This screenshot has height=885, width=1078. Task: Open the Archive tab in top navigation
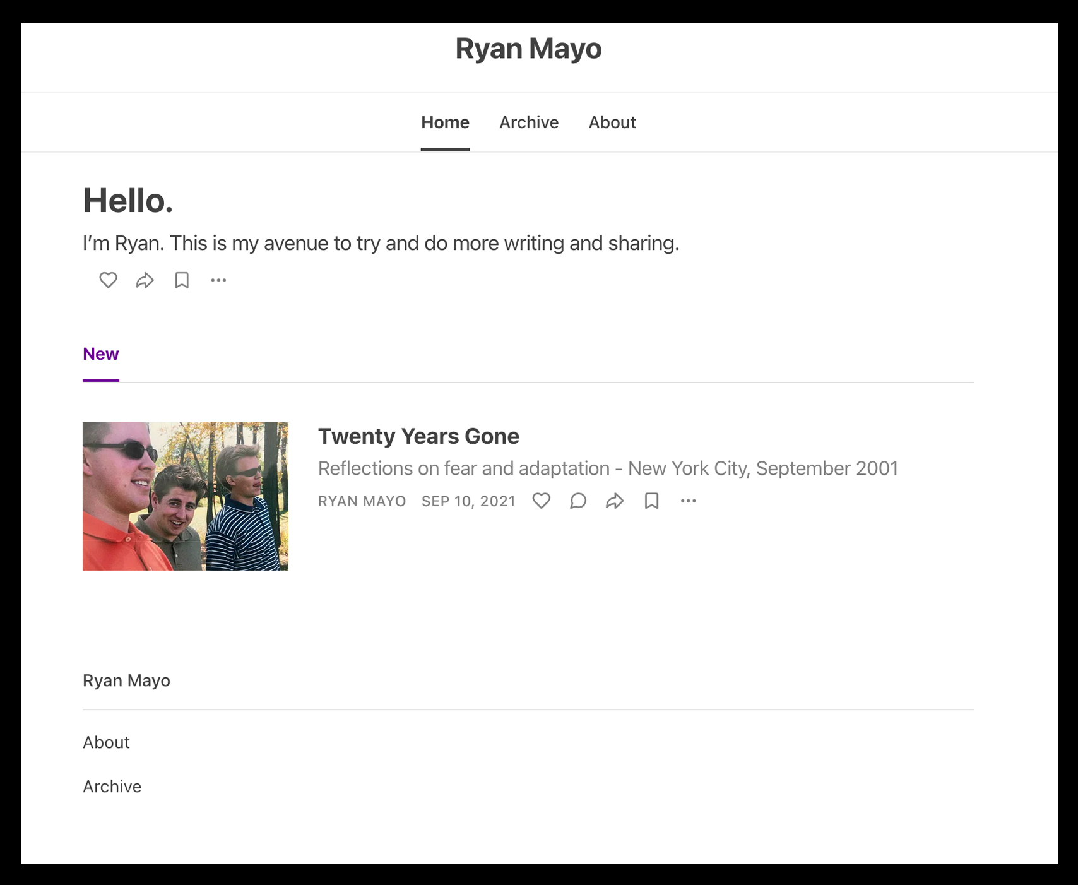[529, 122]
